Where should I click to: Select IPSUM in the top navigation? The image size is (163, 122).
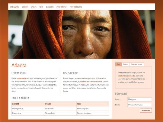tap(34, 7)
